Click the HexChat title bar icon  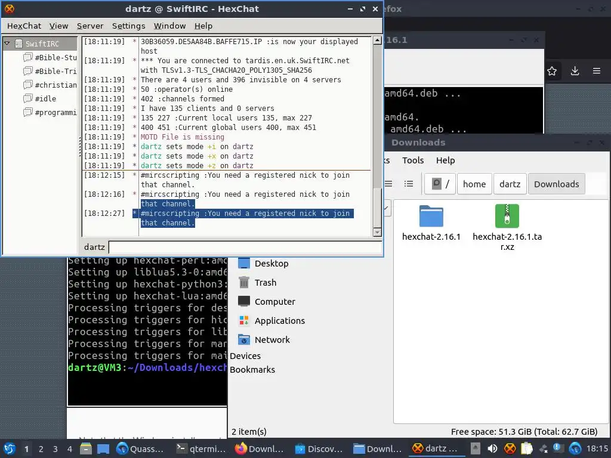point(10,8)
